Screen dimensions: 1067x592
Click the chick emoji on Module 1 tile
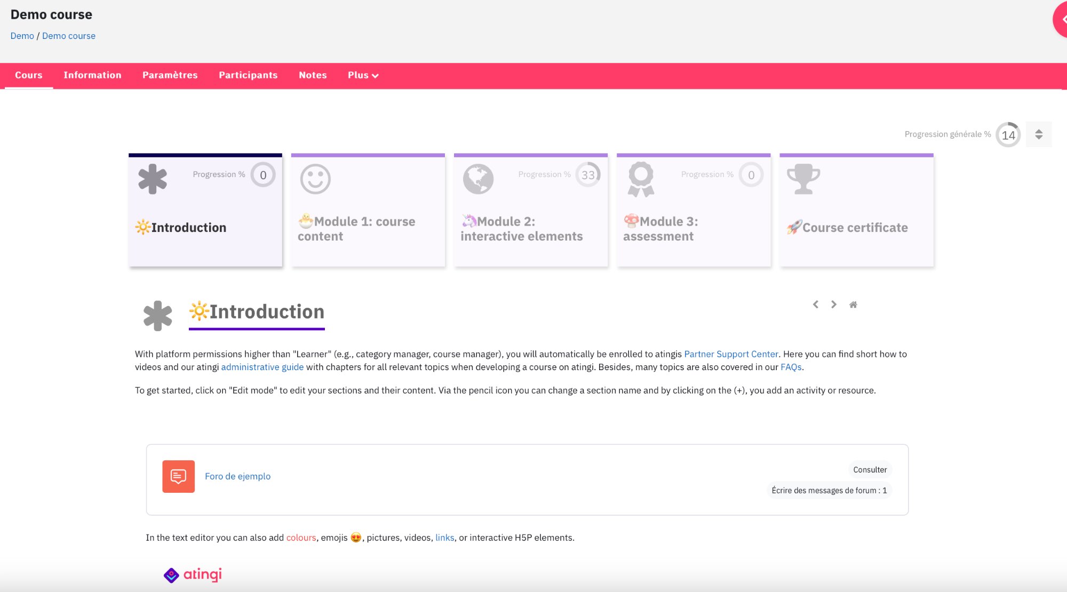(x=306, y=221)
